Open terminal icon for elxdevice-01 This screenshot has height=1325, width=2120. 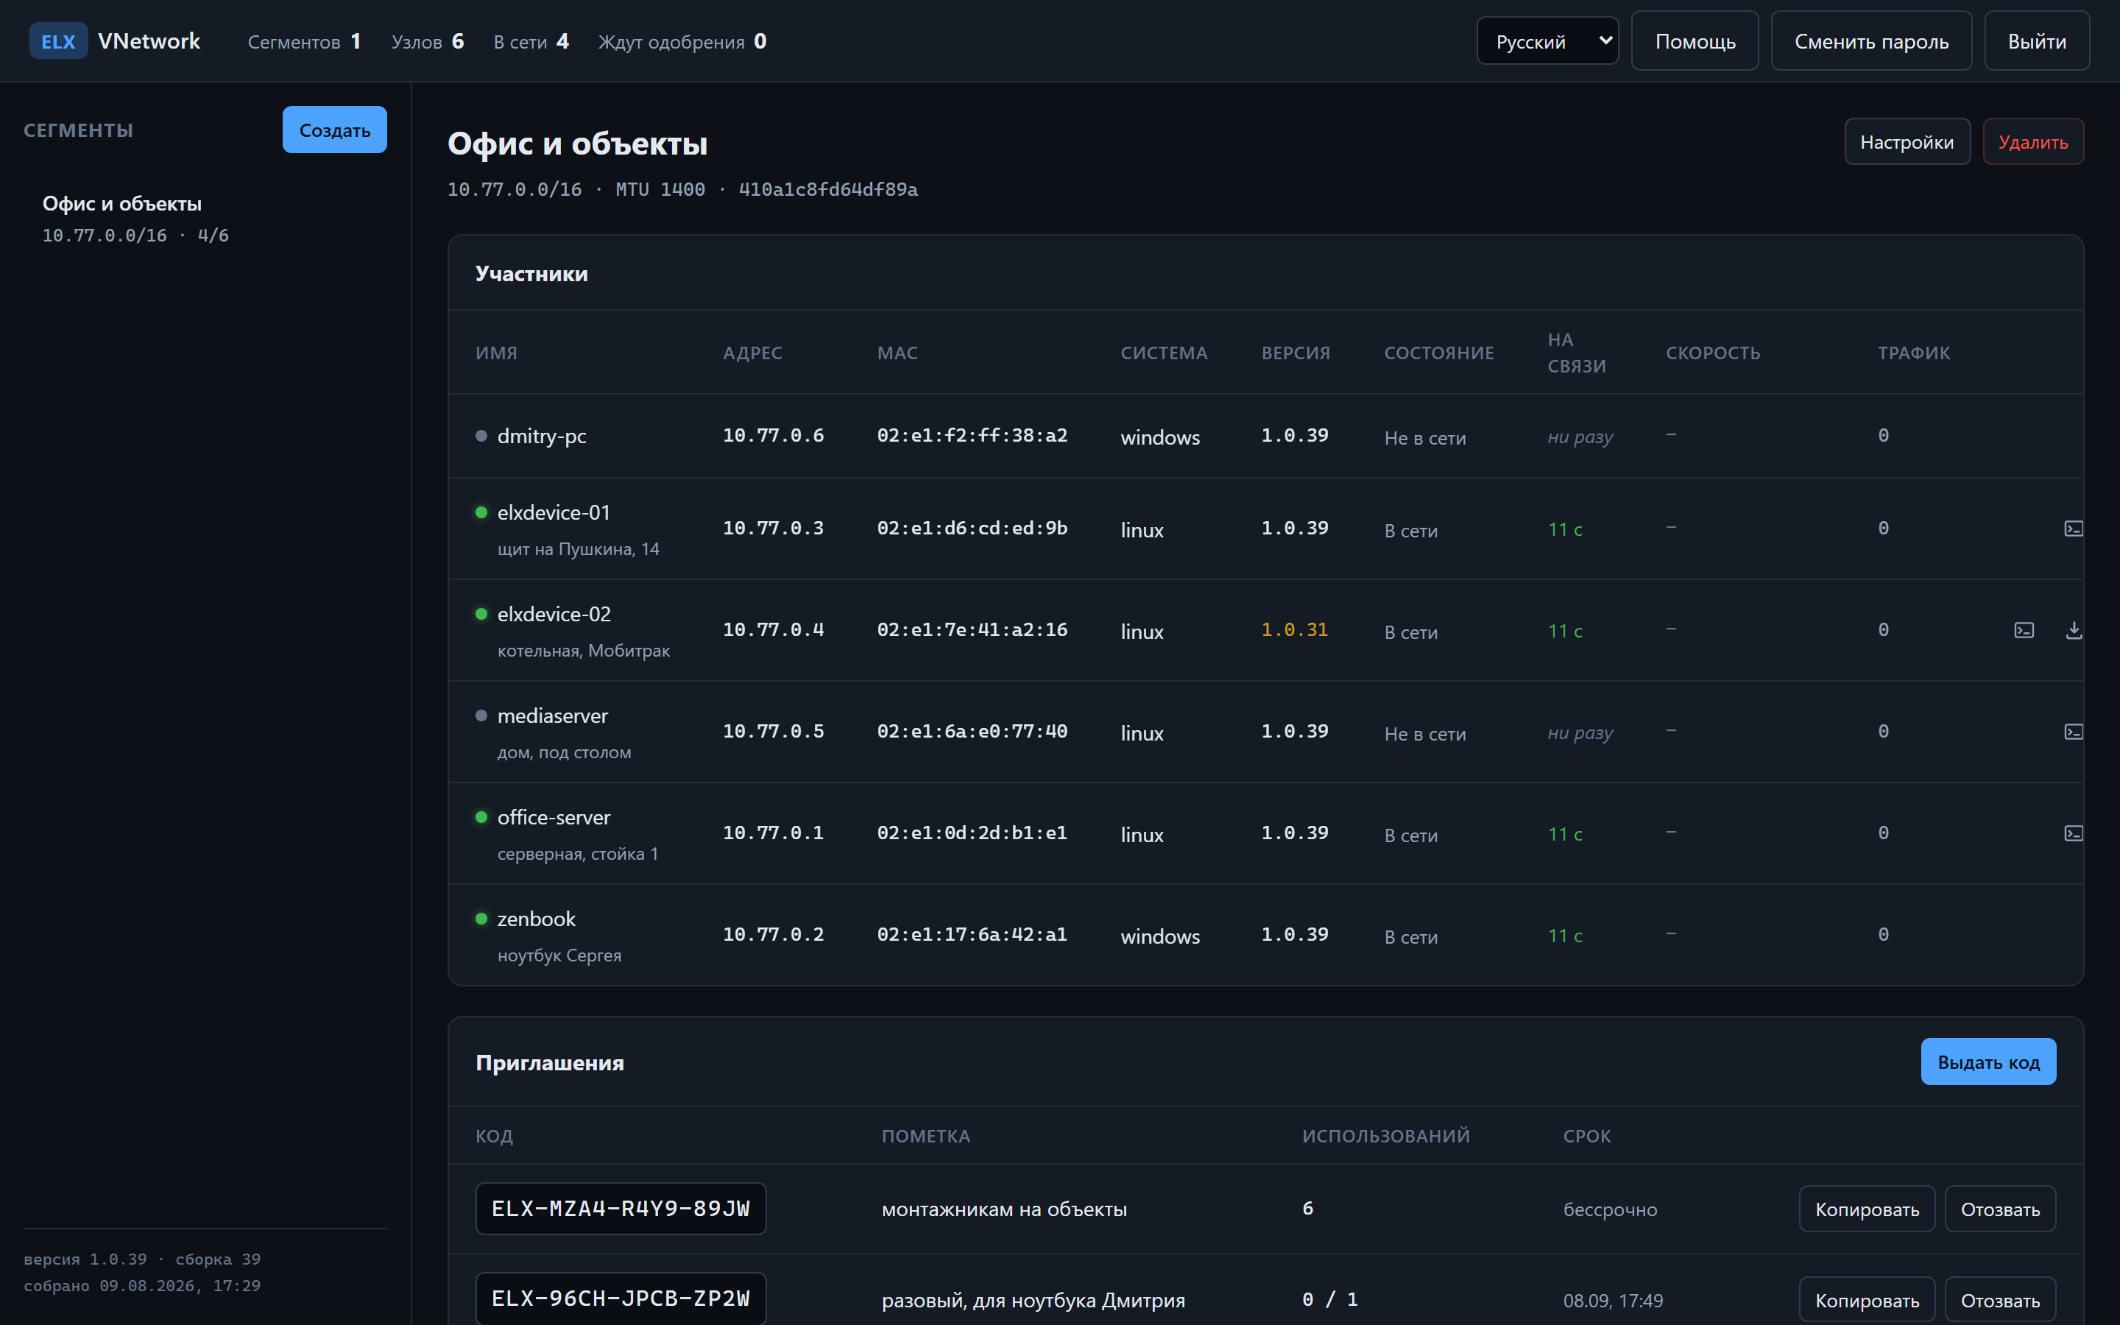pyautogui.click(x=2073, y=529)
